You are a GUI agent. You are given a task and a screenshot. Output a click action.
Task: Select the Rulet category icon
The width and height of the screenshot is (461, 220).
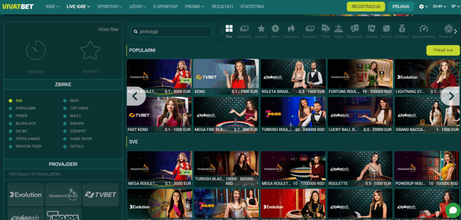339,31
